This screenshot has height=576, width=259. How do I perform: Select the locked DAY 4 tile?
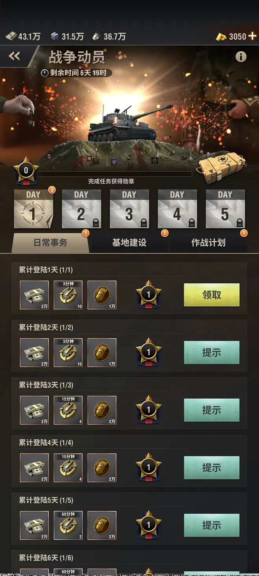(x=178, y=209)
